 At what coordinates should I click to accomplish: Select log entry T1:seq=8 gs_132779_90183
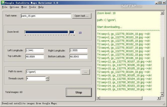[124, 51]
